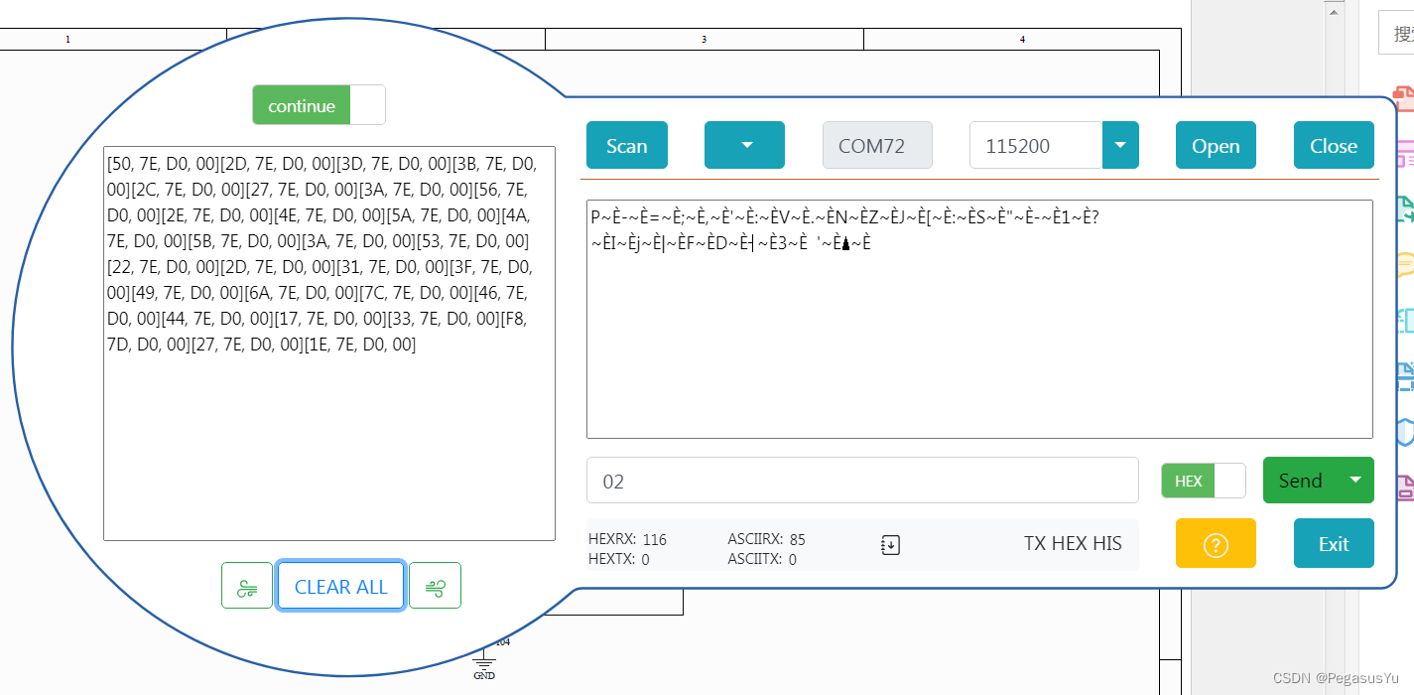1414x695 pixels.
Task: Expand the dropdown next to Scan
Action: click(744, 144)
